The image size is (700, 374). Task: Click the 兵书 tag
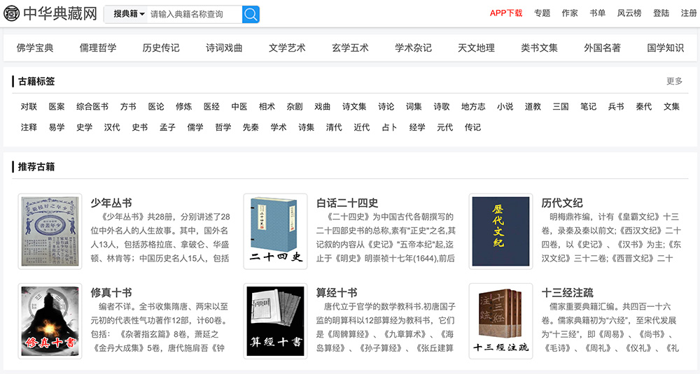point(616,106)
